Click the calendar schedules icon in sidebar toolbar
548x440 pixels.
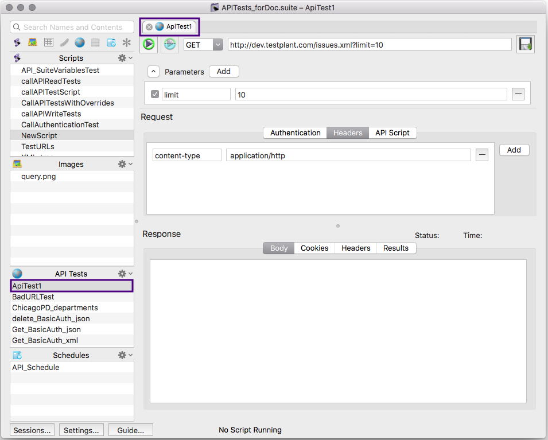(111, 42)
